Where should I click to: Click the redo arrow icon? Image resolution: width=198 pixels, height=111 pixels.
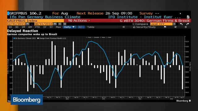tap(188, 24)
